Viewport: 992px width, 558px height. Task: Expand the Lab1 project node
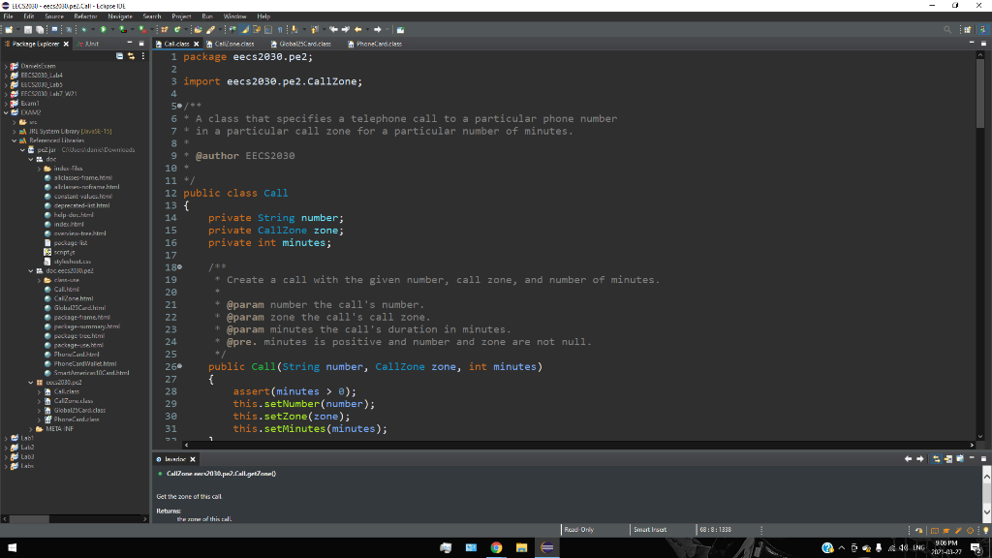tap(7, 438)
